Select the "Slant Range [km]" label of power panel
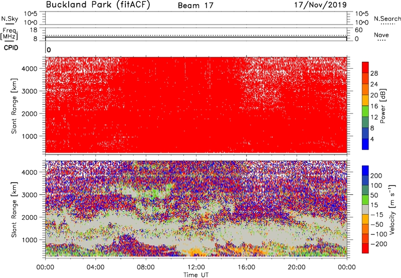 point(14,106)
